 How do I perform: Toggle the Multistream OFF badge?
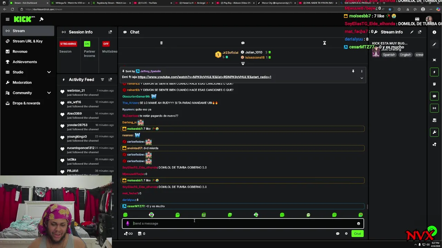point(106,44)
